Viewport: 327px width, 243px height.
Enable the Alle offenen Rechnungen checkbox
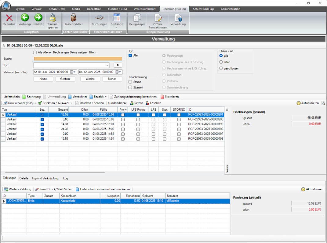pos(35,52)
